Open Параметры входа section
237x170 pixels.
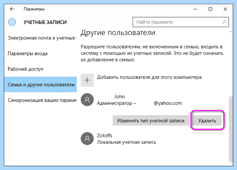(41, 53)
